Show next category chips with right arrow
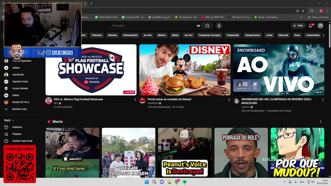Screen dimensions: 331x186 [324, 35]
